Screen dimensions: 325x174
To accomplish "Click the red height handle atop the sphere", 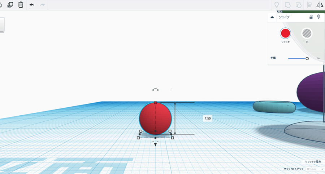I will pyautogui.click(x=155, y=103).
